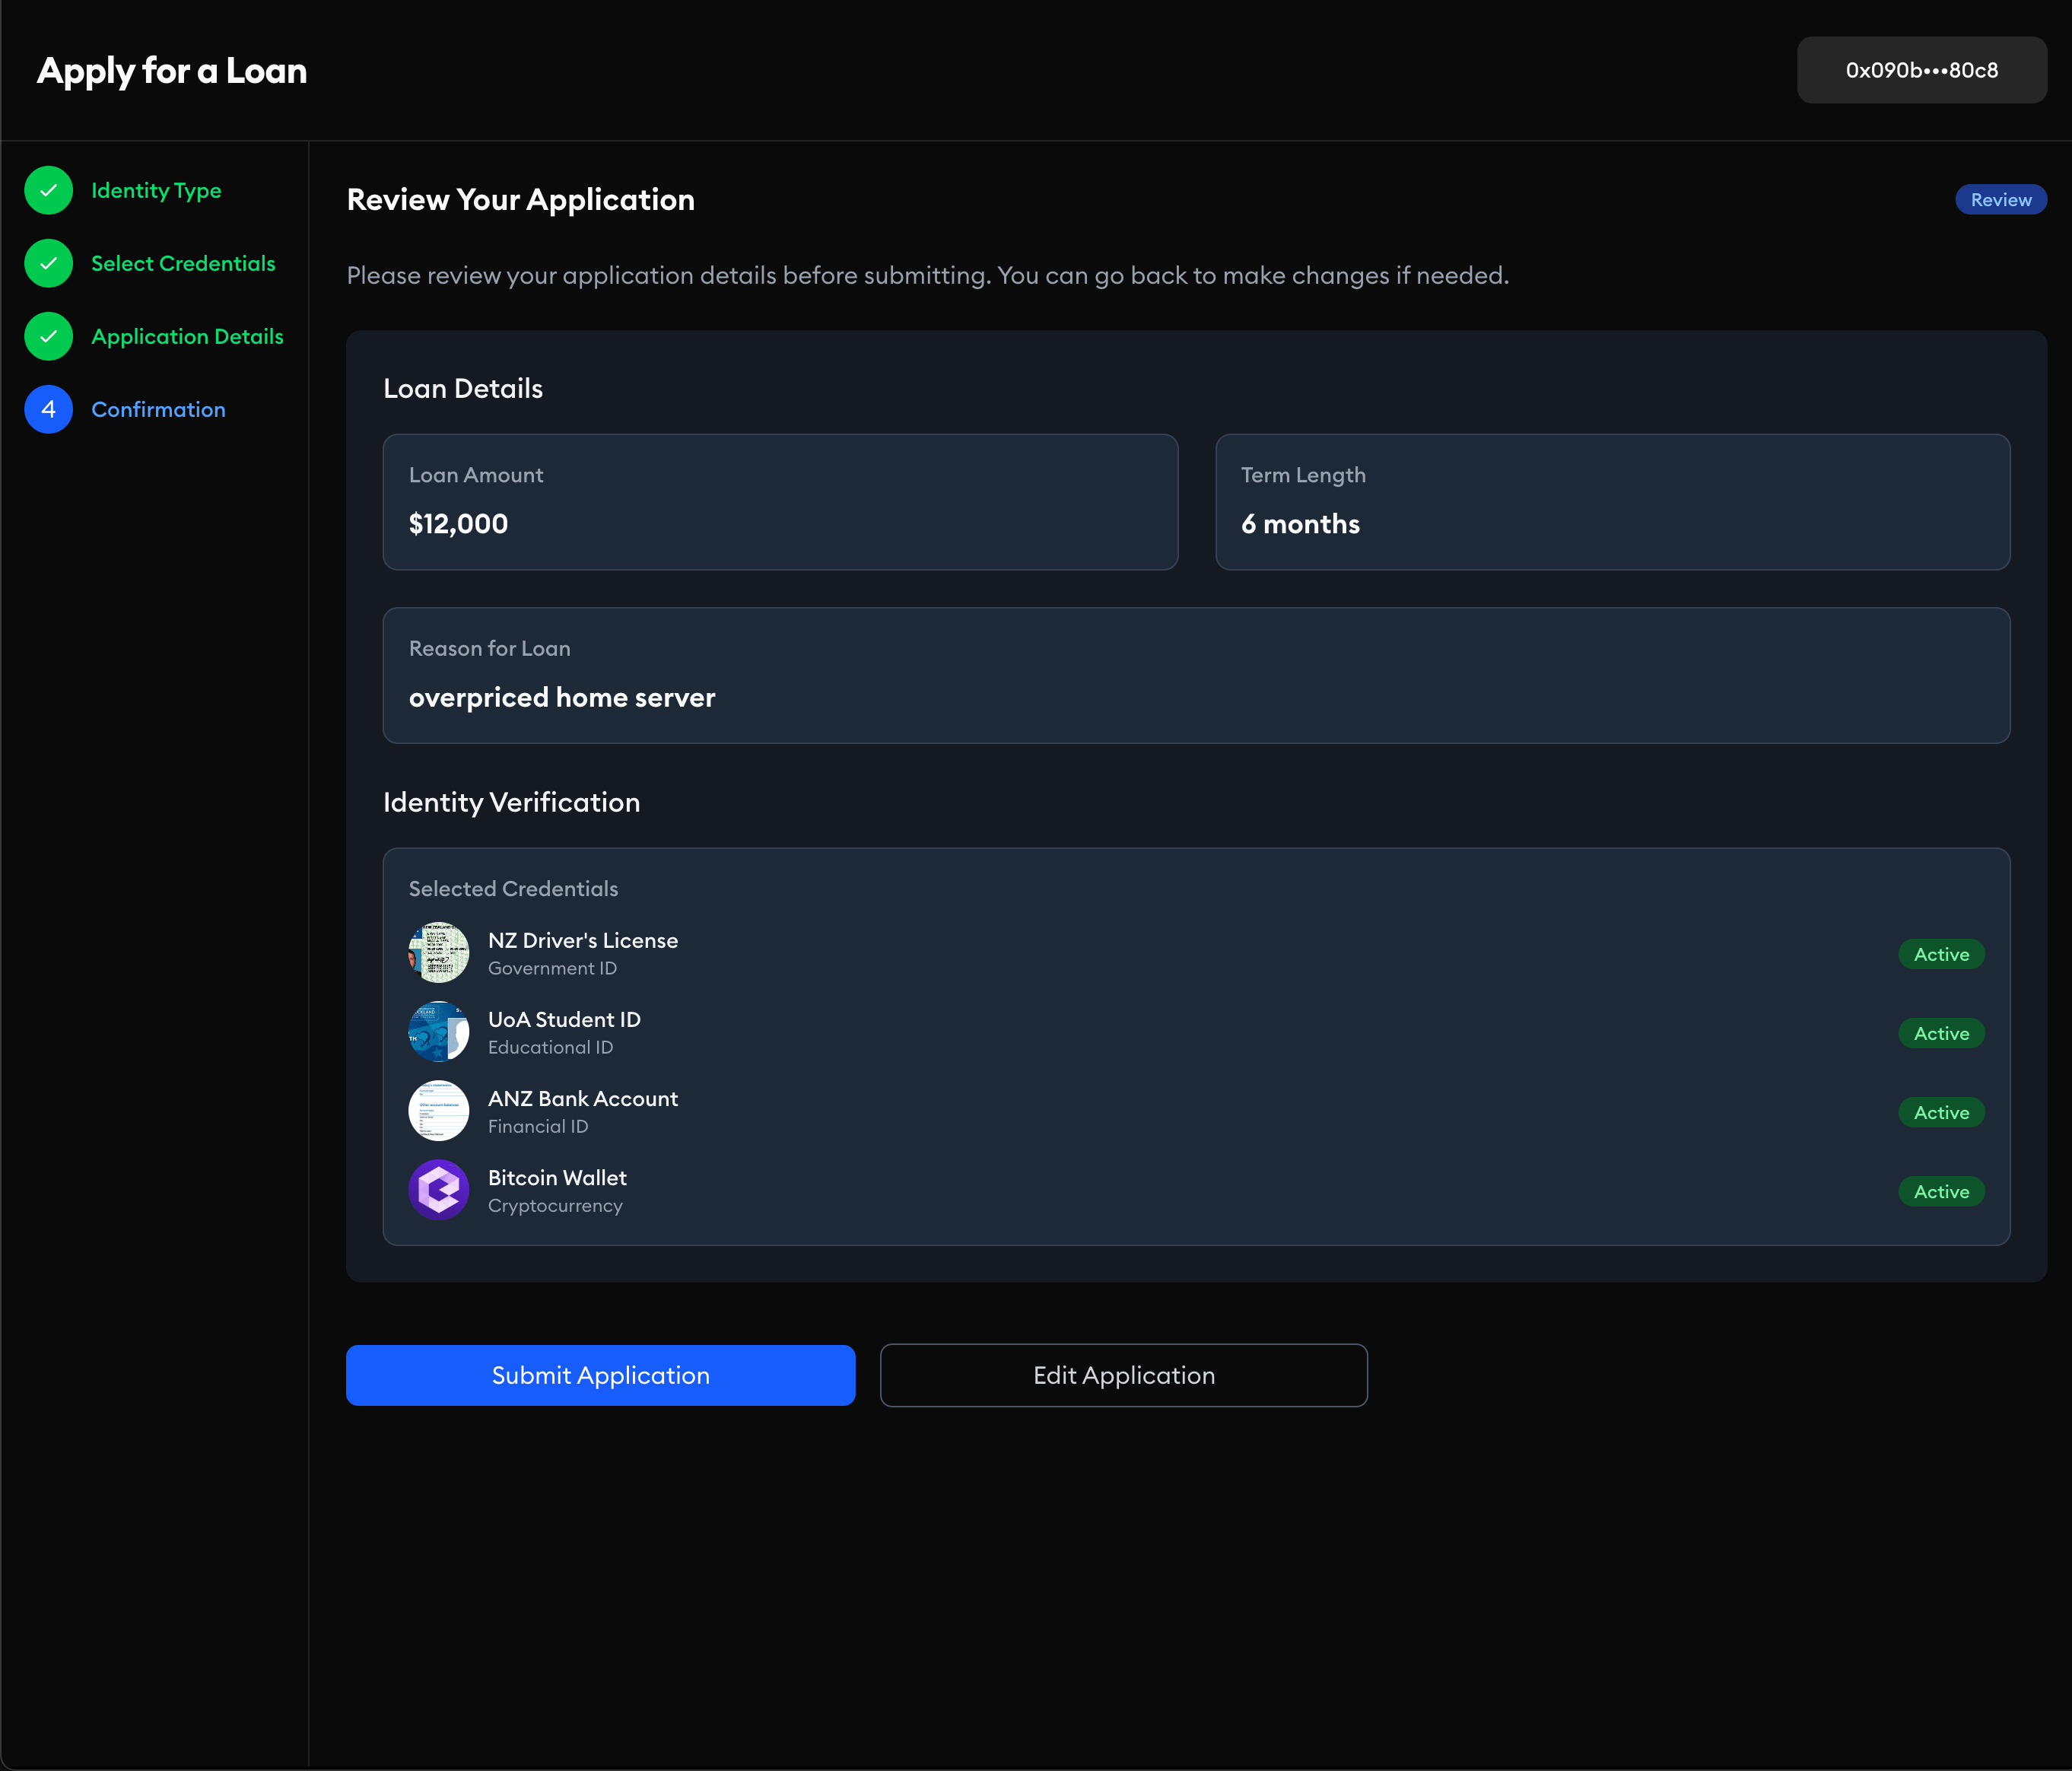Click the Loan Amount label
The image size is (2072, 1771).
[x=476, y=475]
